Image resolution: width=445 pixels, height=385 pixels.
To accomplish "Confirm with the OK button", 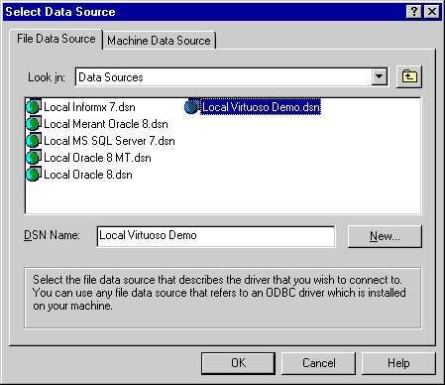I will pos(238,363).
